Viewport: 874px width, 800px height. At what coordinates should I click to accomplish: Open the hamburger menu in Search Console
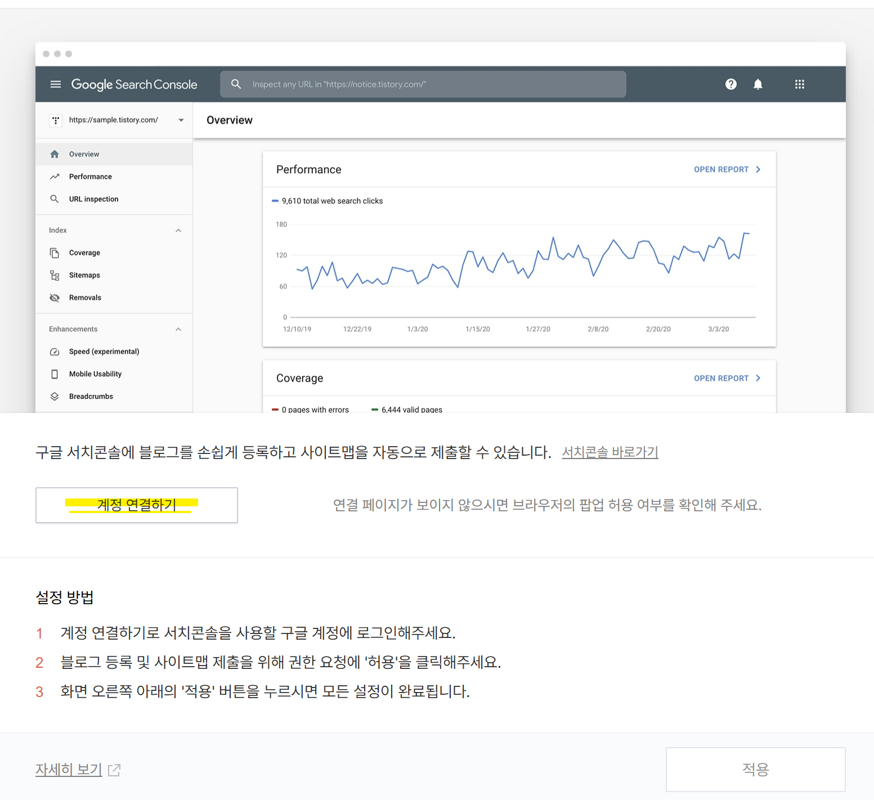click(x=55, y=84)
